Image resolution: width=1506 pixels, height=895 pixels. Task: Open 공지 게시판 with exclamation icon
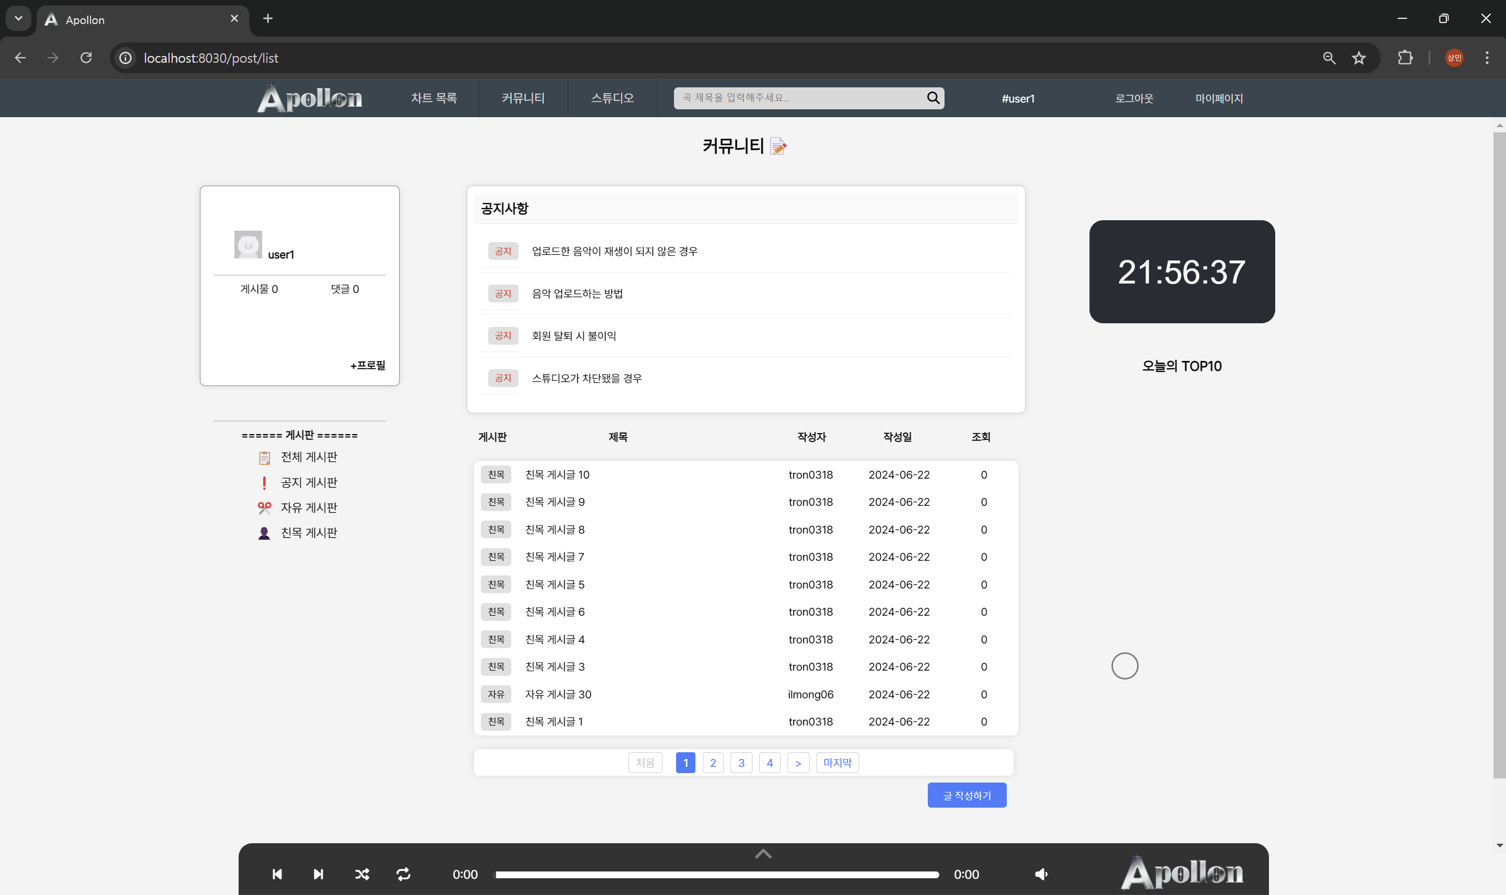(308, 482)
